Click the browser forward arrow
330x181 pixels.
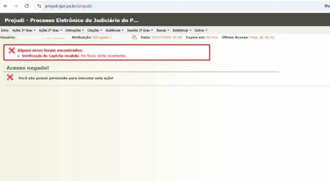coord(16,6)
